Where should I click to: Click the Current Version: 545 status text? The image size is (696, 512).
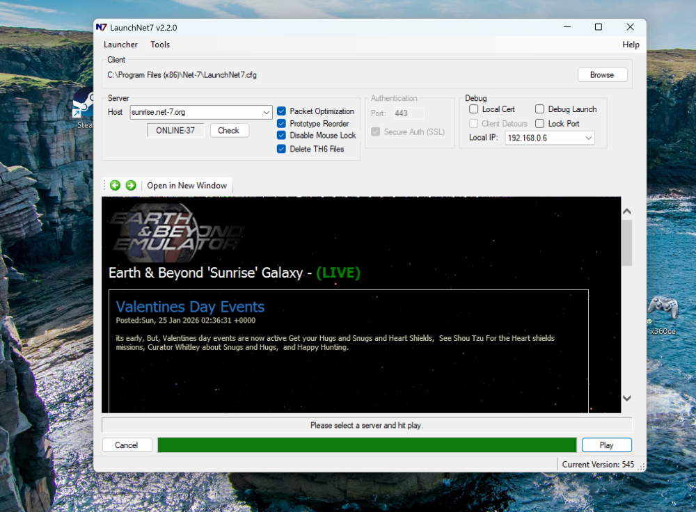pos(598,465)
